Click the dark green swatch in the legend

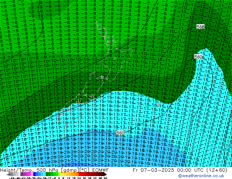47,175
